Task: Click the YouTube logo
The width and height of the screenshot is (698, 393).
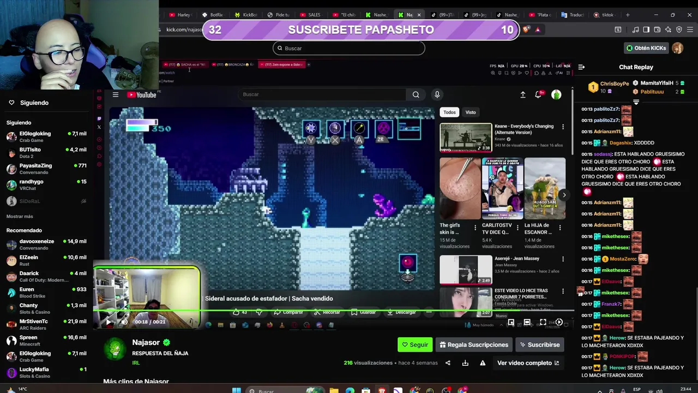Action: tap(142, 95)
